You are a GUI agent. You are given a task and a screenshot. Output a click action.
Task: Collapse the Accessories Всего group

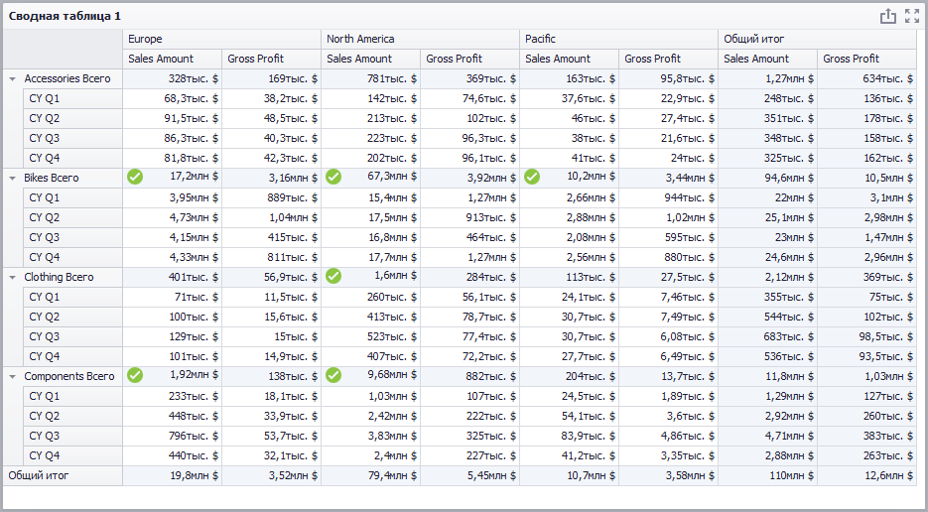(x=13, y=78)
